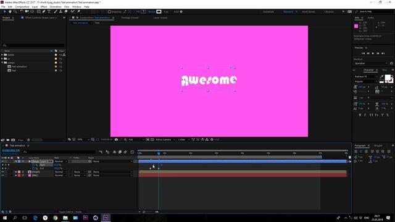Select the Unified Camera tool
Screen dimensions: 395x222
click(x=27, y=12)
